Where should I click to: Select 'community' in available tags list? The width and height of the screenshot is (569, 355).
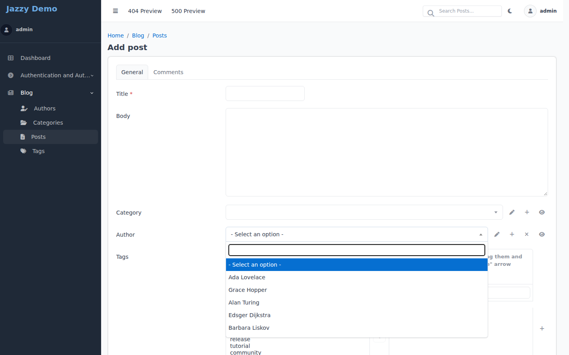pos(246,352)
